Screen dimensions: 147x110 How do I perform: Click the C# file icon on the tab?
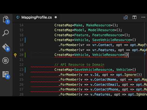tap(18, 17)
